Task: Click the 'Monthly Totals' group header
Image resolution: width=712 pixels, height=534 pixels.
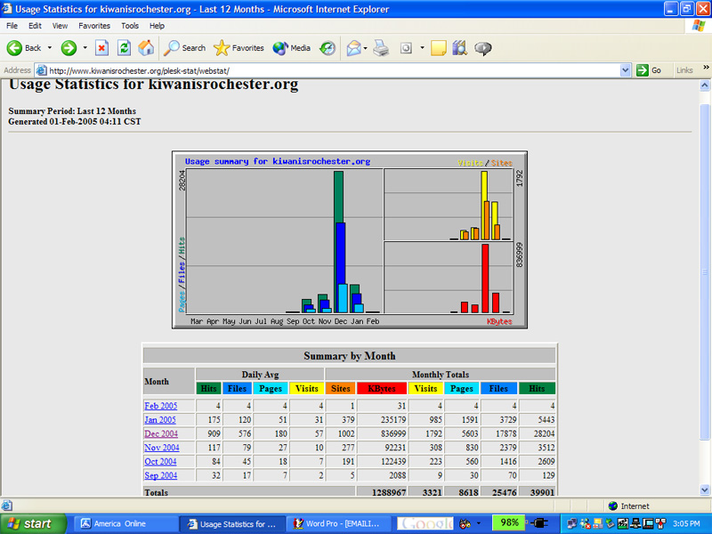Action: click(441, 375)
